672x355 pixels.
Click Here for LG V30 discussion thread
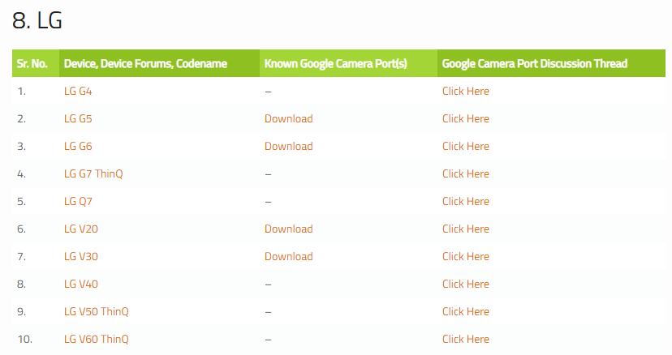[465, 256]
